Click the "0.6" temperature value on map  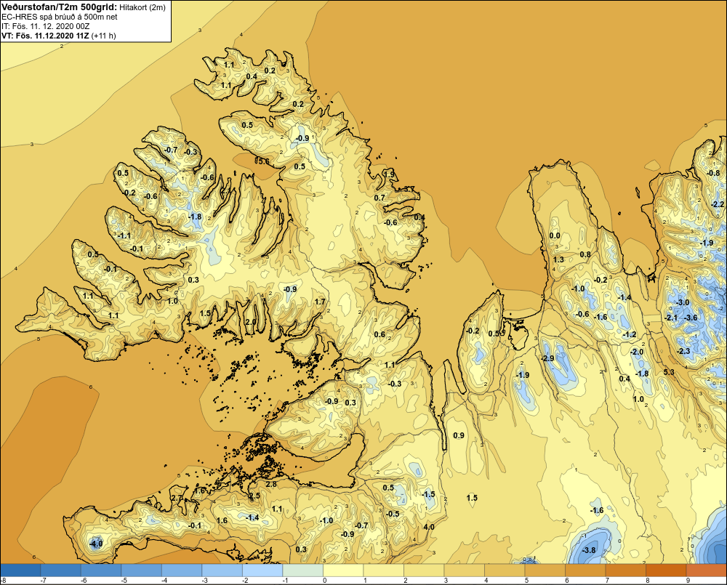coord(379,334)
